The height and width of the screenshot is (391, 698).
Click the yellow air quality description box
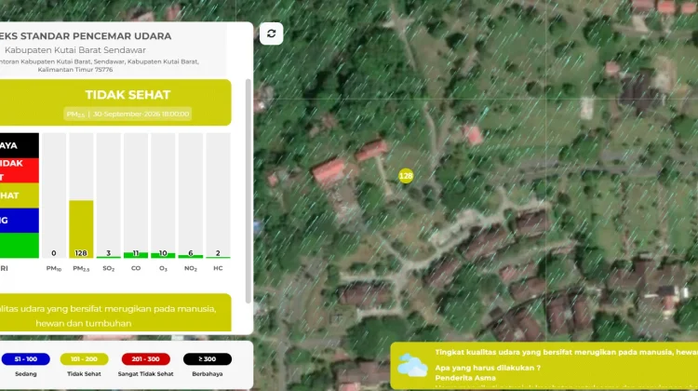click(x=114, y=313)
